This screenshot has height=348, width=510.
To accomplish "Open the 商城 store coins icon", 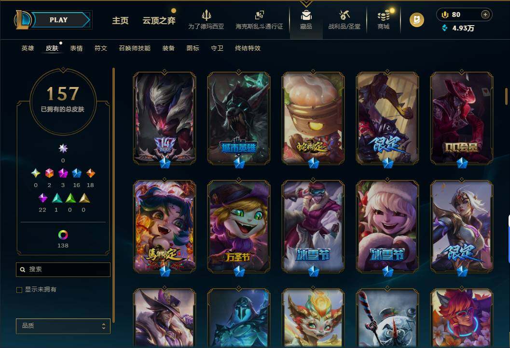I will pyautogui.click(x=384, y=15).
